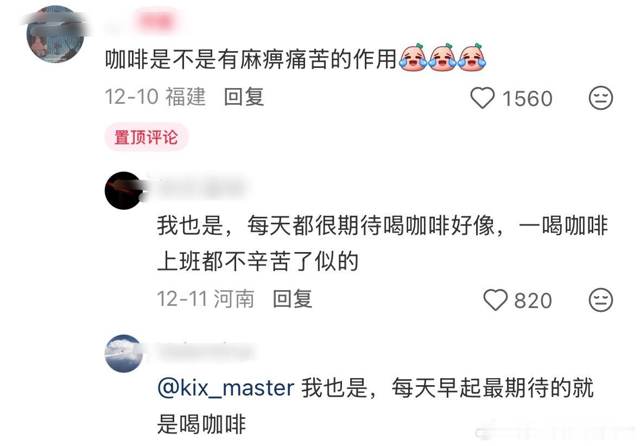Tap the 1560 like count

pyautogui.click(x=527, y=98)
